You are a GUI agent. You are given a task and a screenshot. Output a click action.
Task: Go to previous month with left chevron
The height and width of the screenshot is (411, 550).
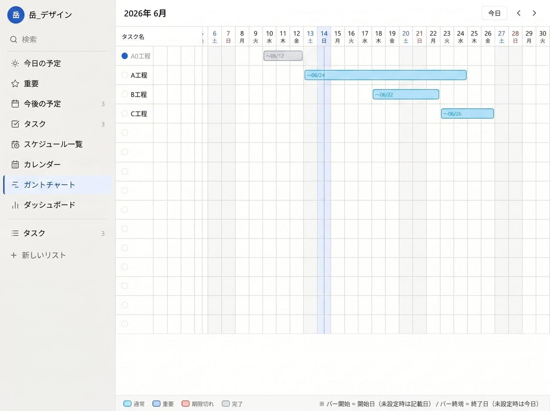pos(519,13)
